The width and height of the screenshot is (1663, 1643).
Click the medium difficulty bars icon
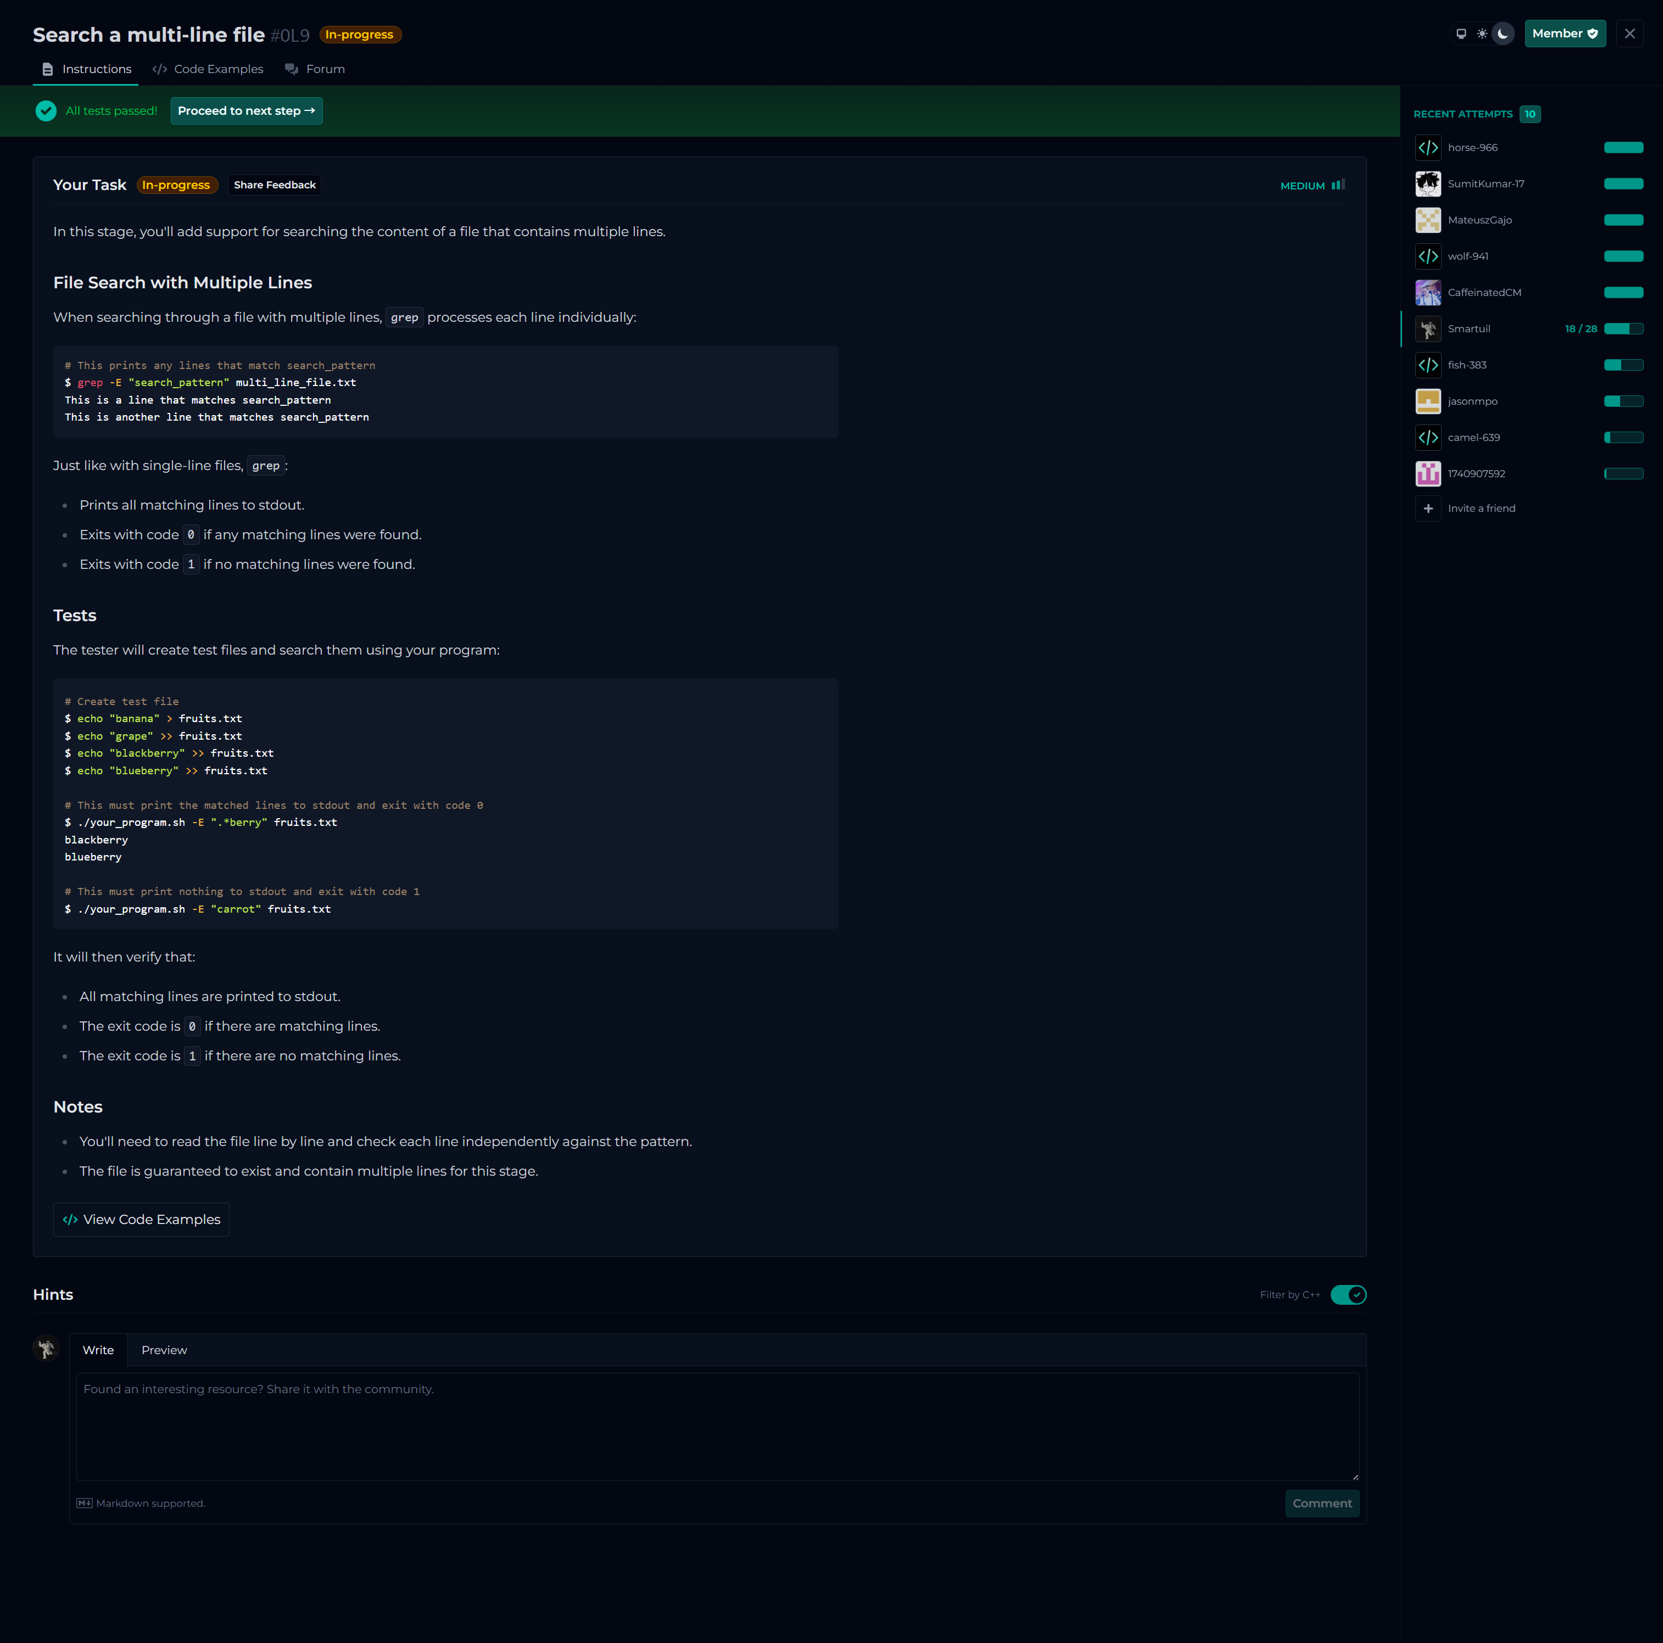tap(1338, 185)
